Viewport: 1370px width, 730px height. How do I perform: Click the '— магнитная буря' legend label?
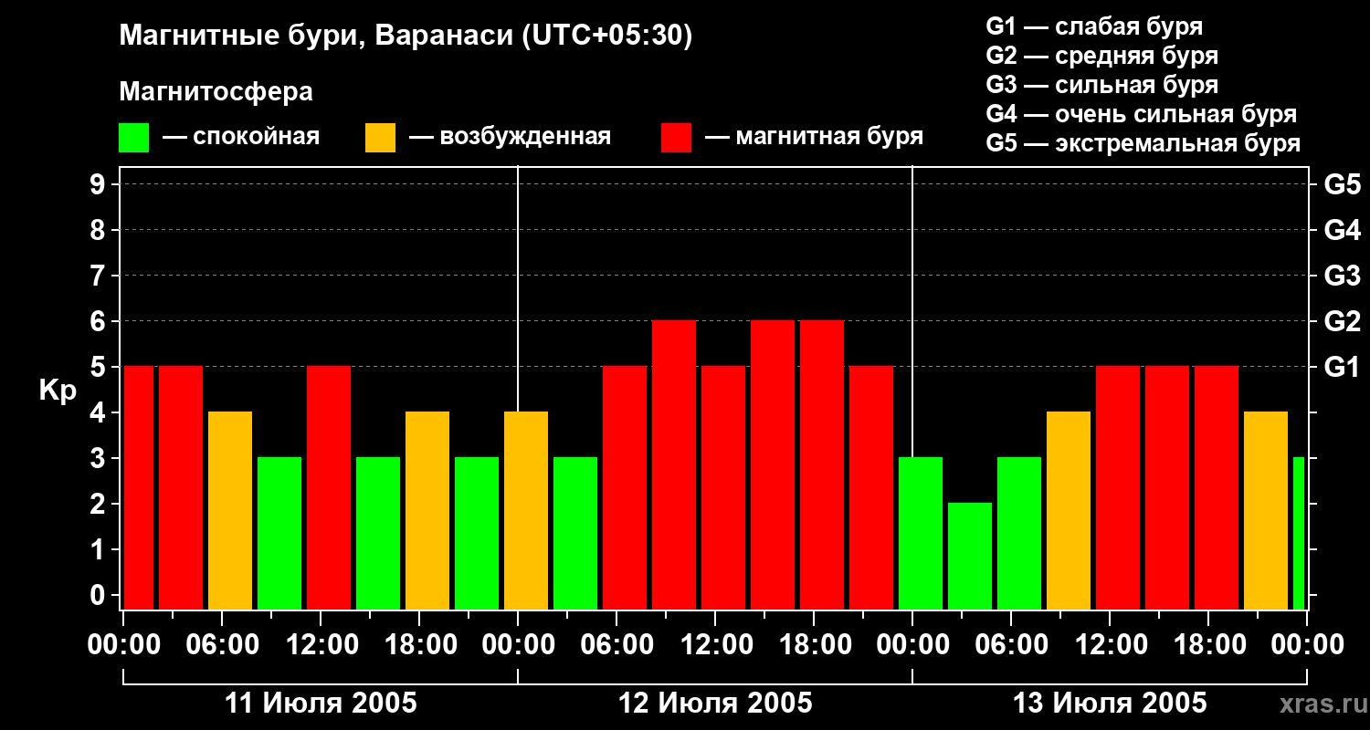[x=814, y=137]
